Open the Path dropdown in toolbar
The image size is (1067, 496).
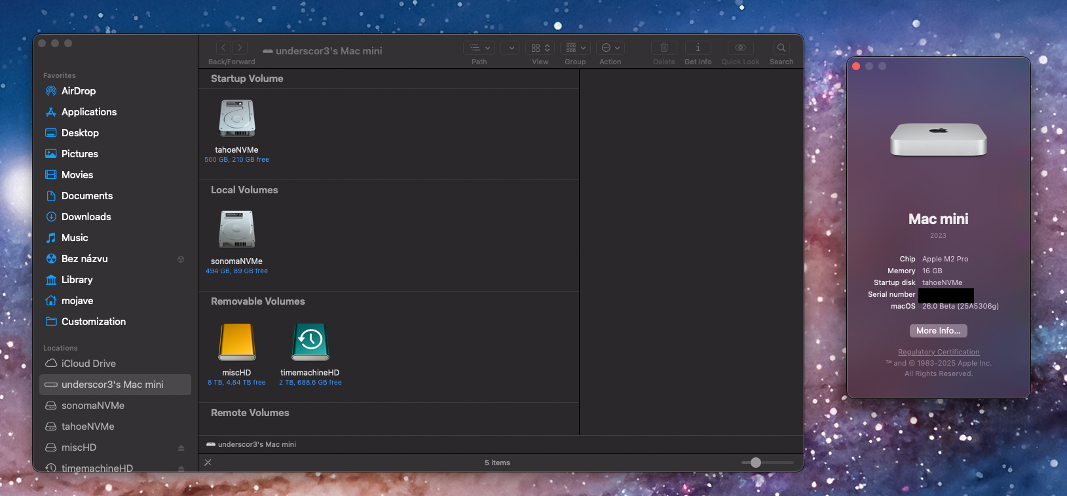pos(479,48)
